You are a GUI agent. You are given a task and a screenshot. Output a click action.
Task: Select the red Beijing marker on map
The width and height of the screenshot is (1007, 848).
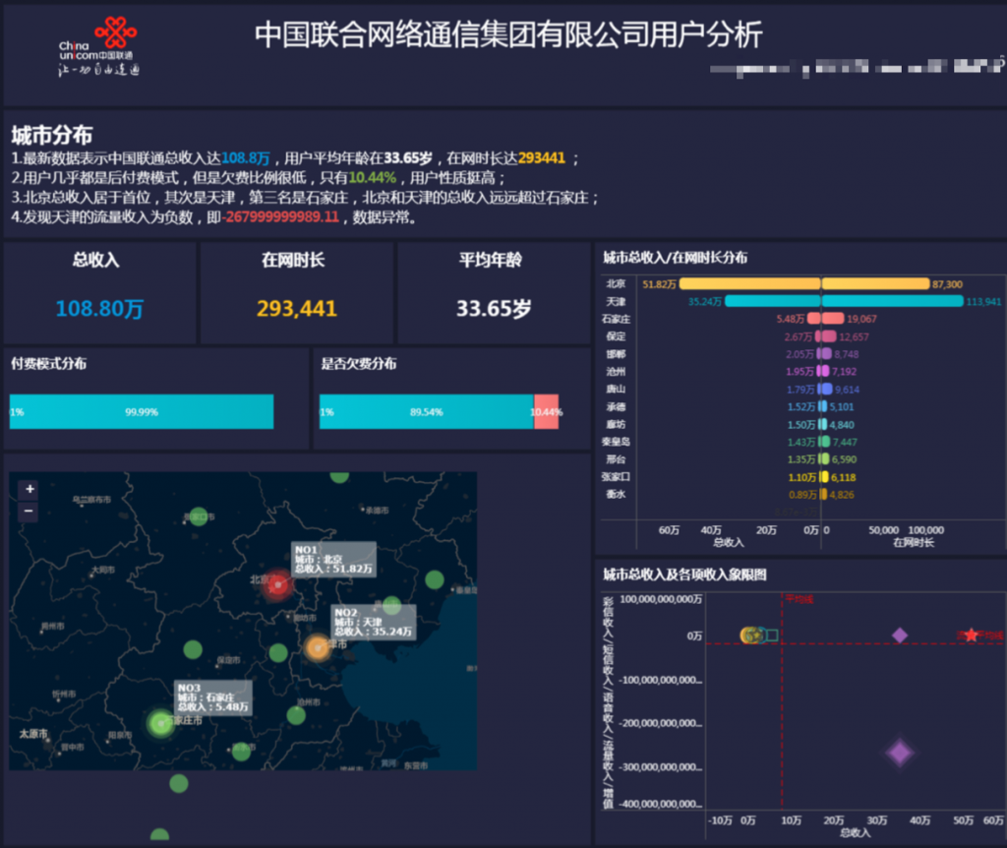pos(277,584)
